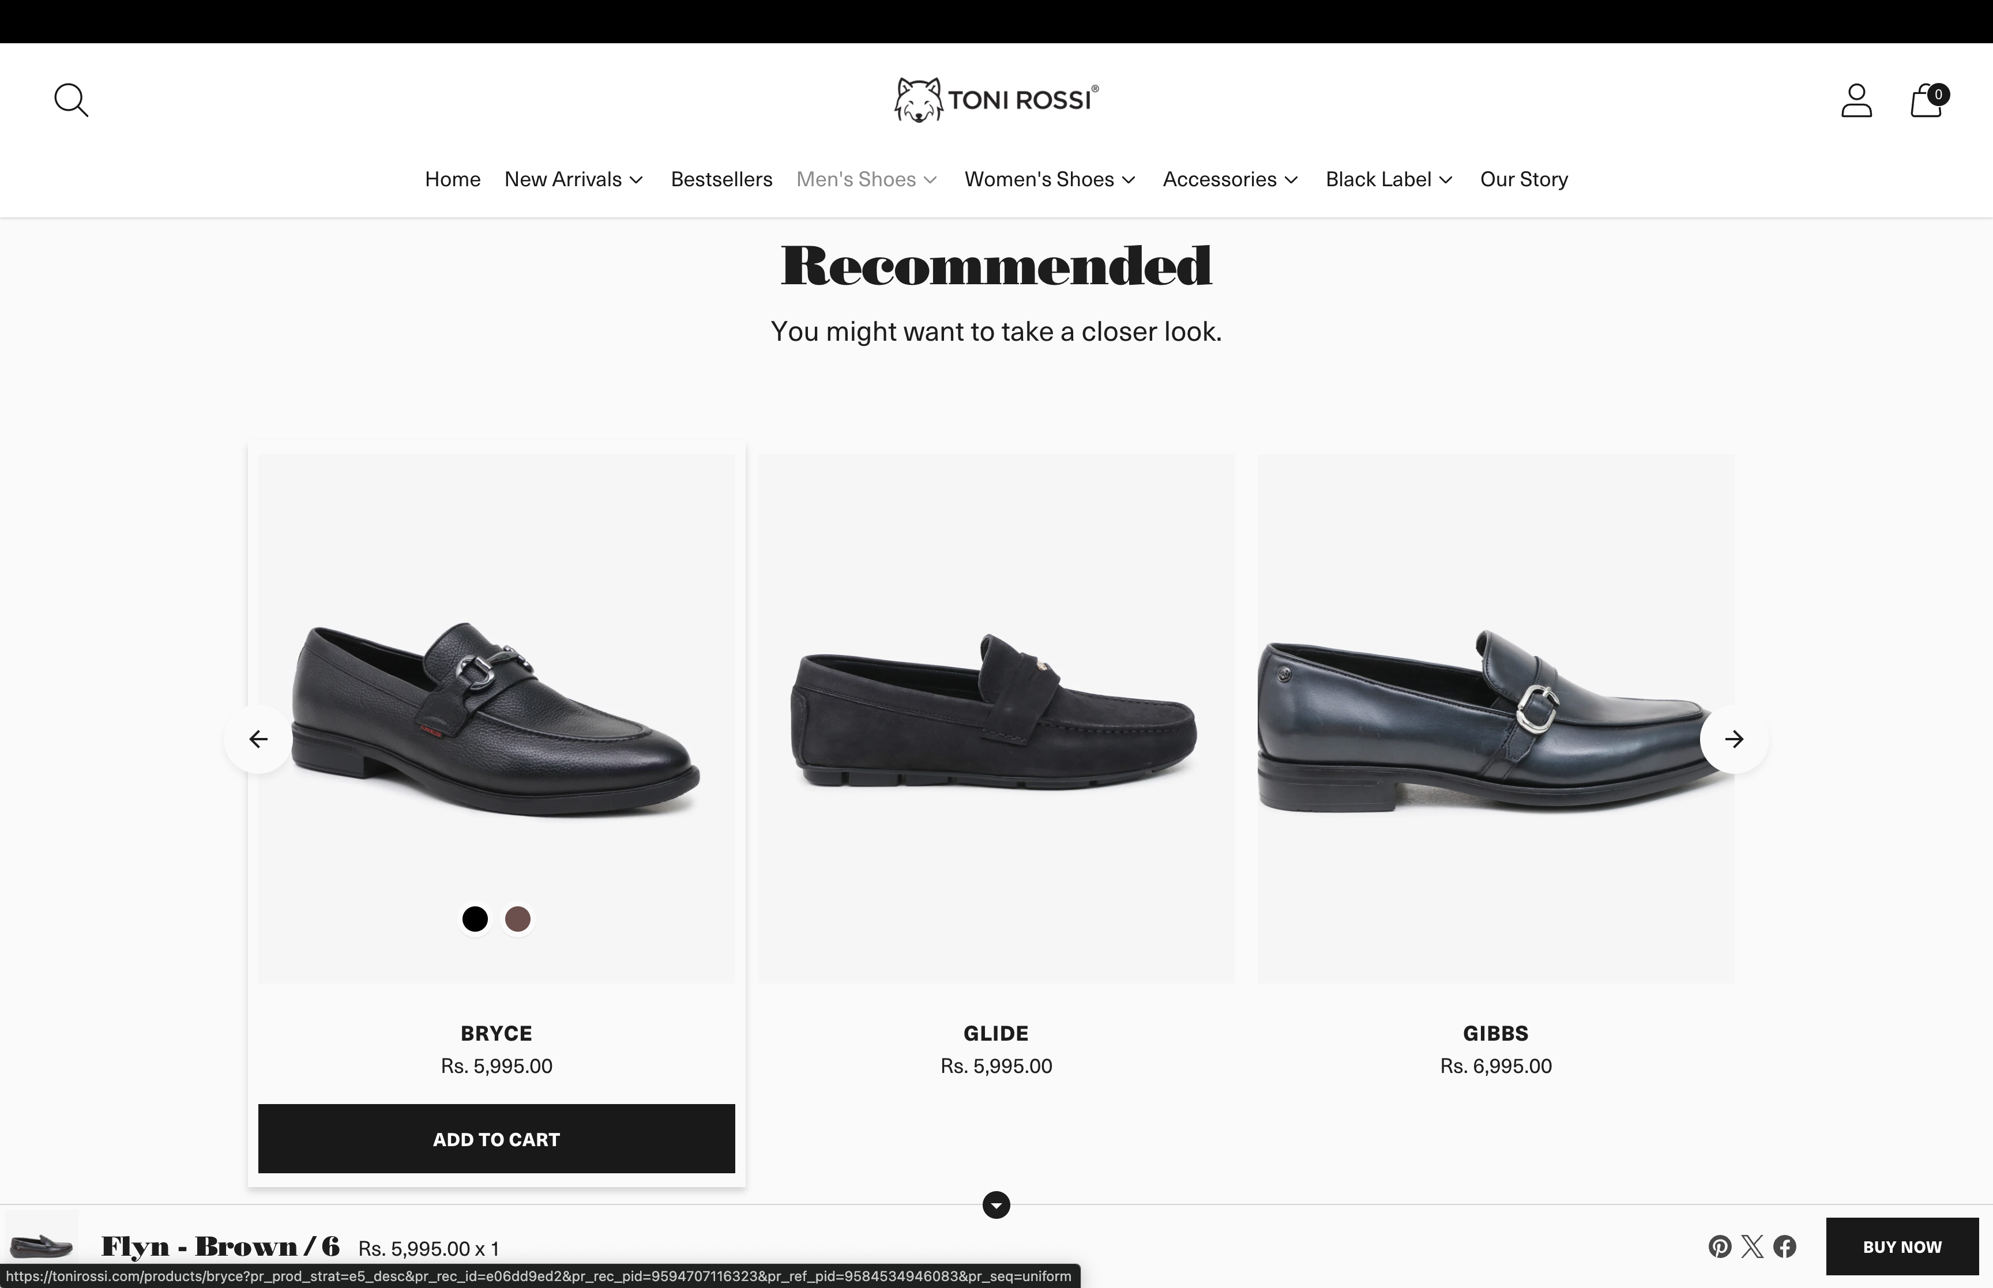Image resolution: width=1993 pixels, height=1288 pixels.
Task: Share on X (Twitter) icon
Action: coord(1752,1247)
